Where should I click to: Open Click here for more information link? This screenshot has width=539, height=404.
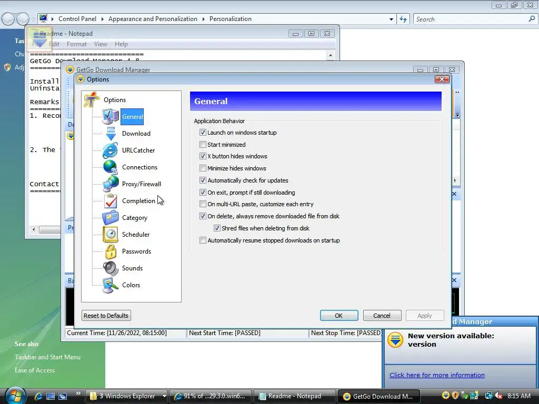tap(437, 375)
